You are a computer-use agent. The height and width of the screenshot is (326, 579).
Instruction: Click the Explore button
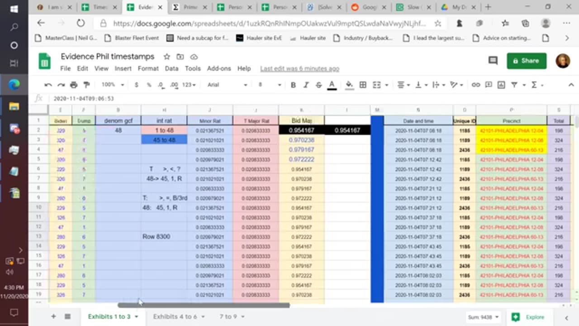pyautogui.click(x=528, y=317)
